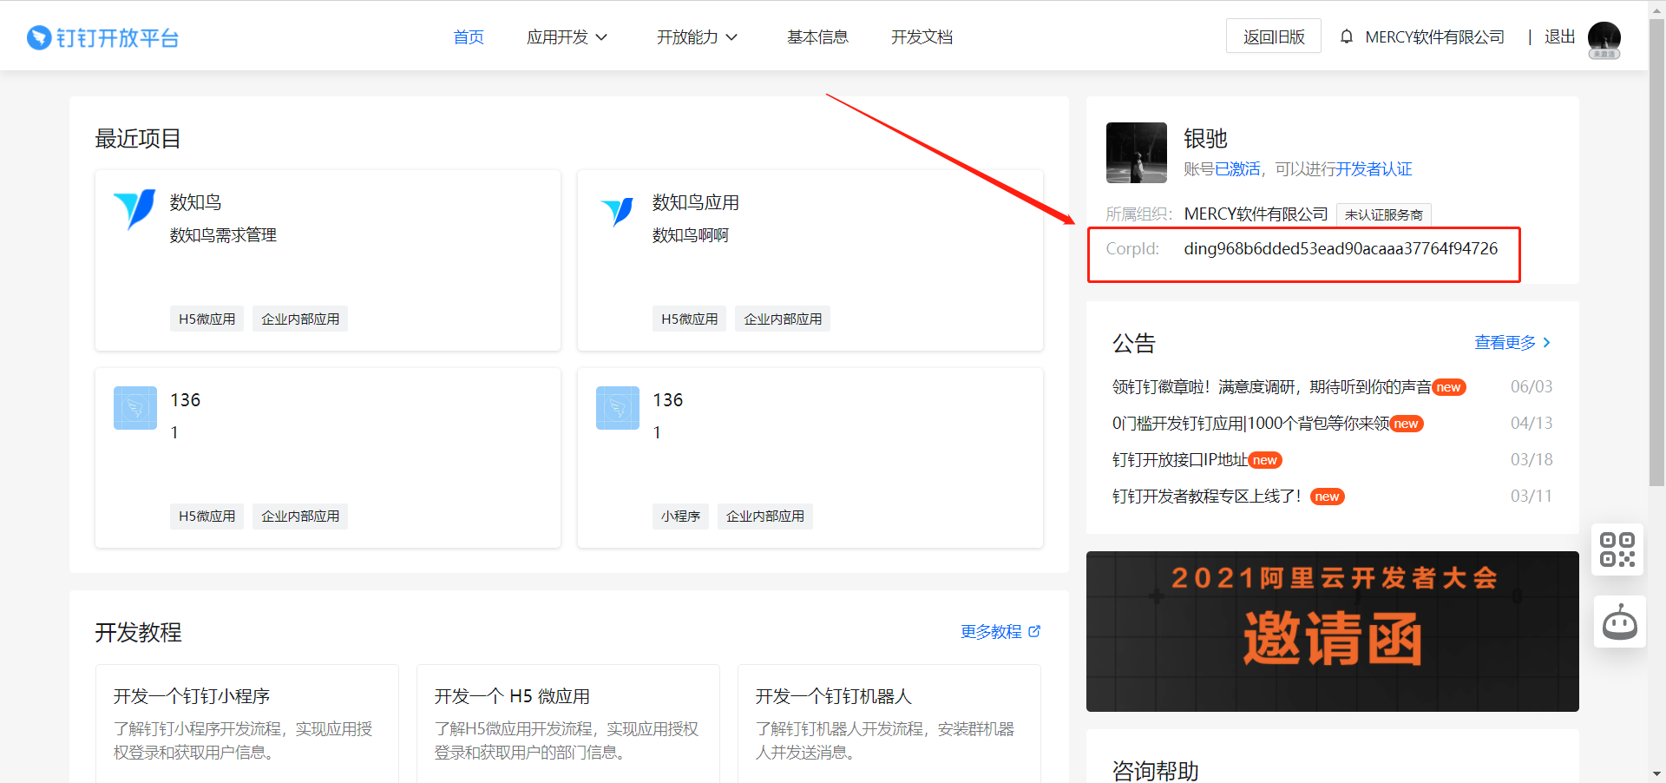
Task: Click the 2021阿里云开发者大会 invitation banner
Action: click(1332, 631)
